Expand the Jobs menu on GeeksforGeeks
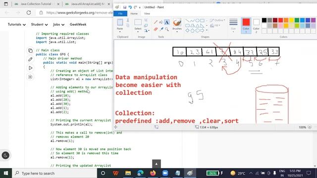Screen dimensions: 317x178 click(58, 24)
